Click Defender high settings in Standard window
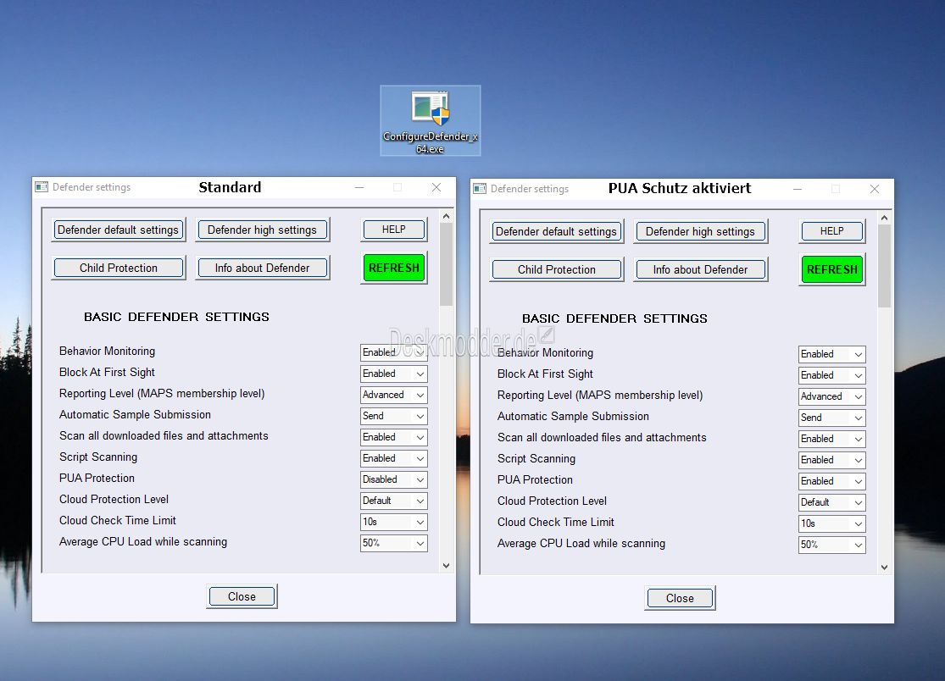The image size is (945, 681). [x=262, y=230]
